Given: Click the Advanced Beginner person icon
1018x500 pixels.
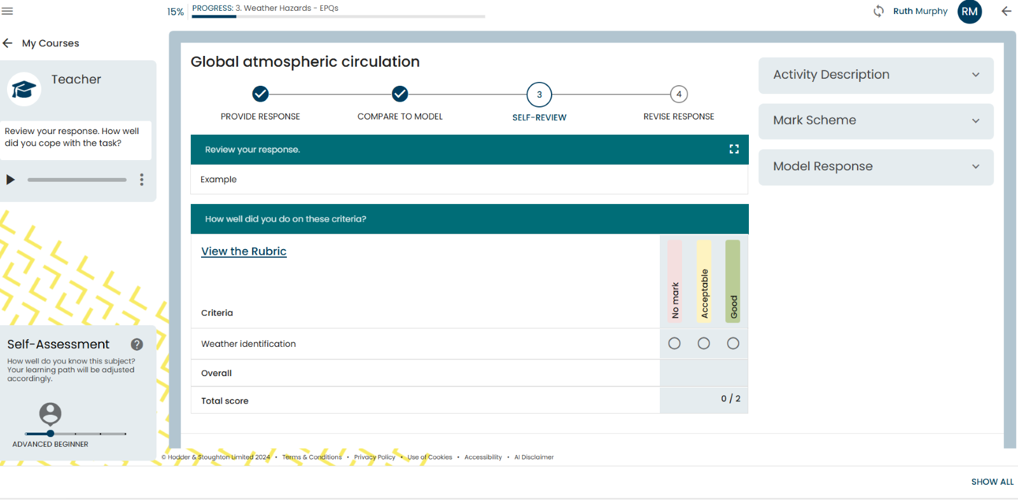Looking at the screenshot, I should pyautogui.click(x=50, y=414).
